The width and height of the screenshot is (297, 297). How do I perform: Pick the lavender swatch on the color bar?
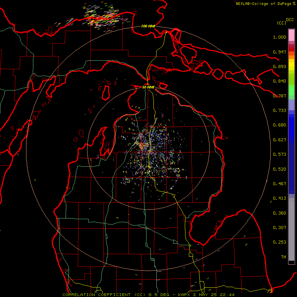click(x=291, y=105)
